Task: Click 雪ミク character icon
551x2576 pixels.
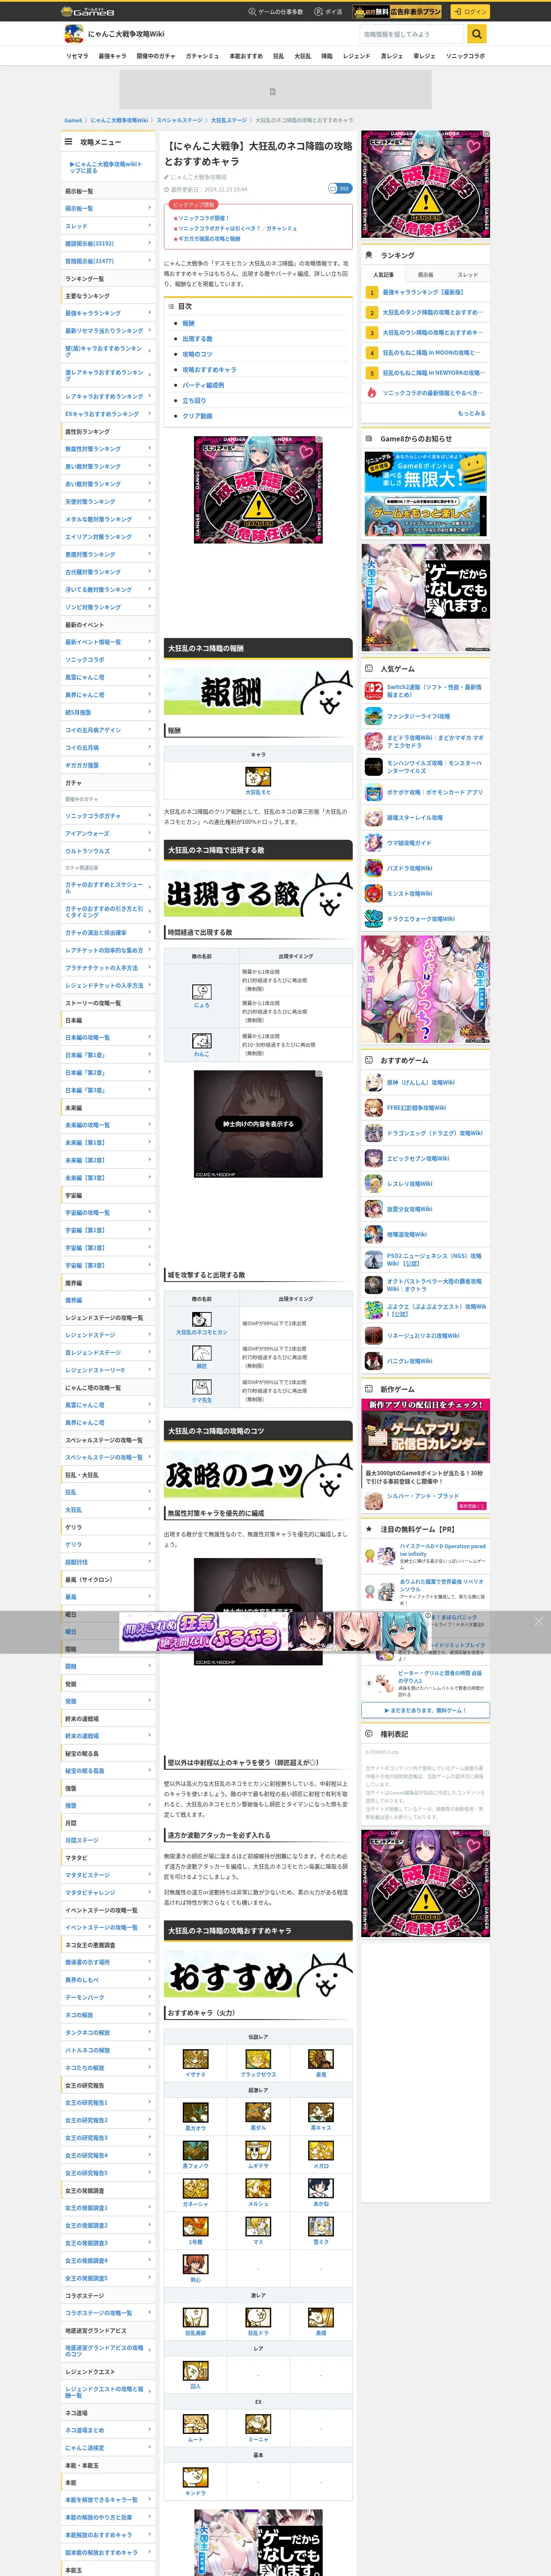Action: 321,2226
